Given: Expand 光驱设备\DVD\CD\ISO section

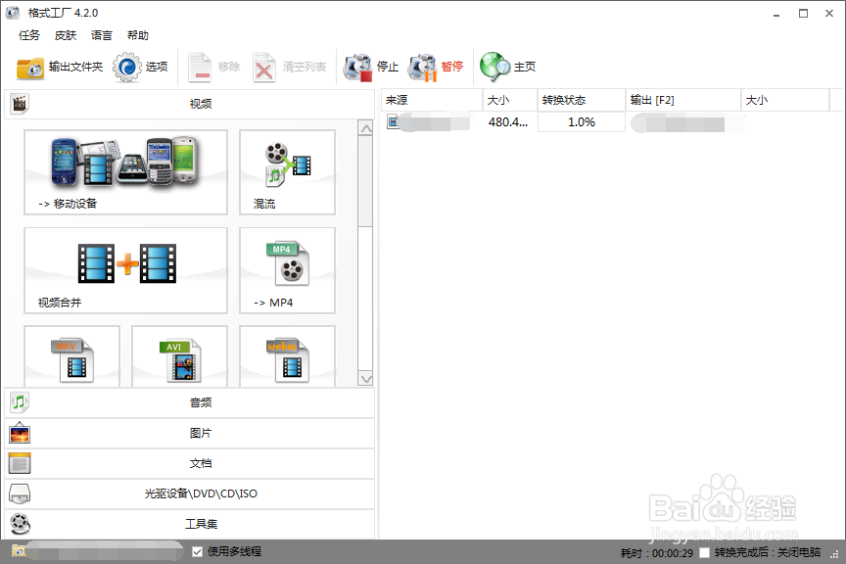Looking at the screenshot, I should (x=189, y=493).
